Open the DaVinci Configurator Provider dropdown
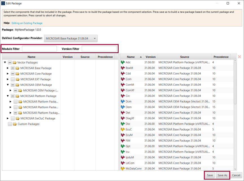244x181 pixels. pyautogui.click(x=71, y=38)
